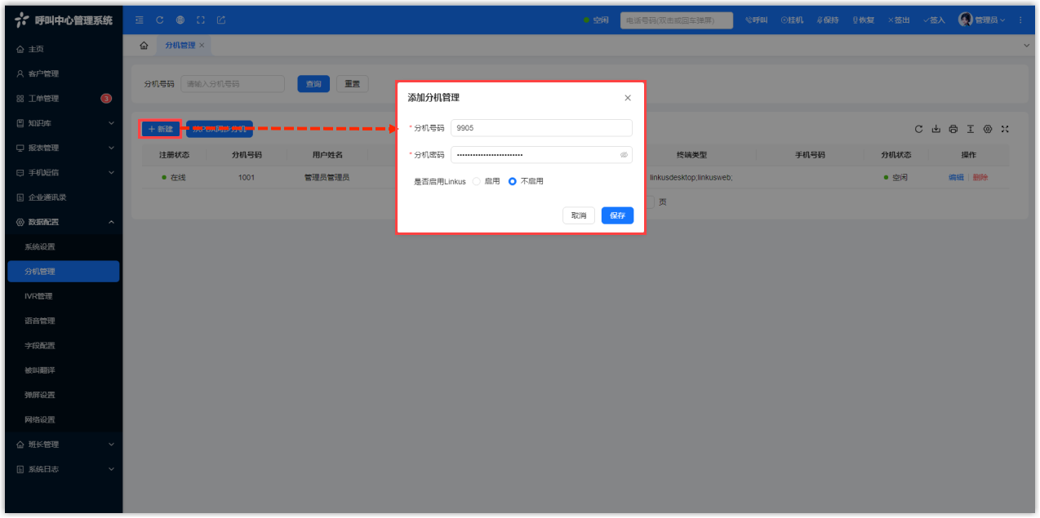
Task: Click the 编辑 link for extension 1001
Action: (955, 177)
